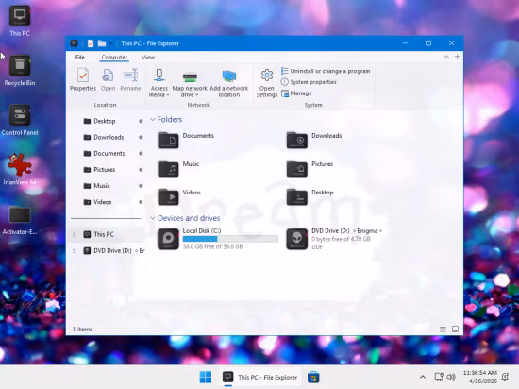Click the New folder quick access icon
The width and height of the screenshot is (519, 389).
pos(102,43)
